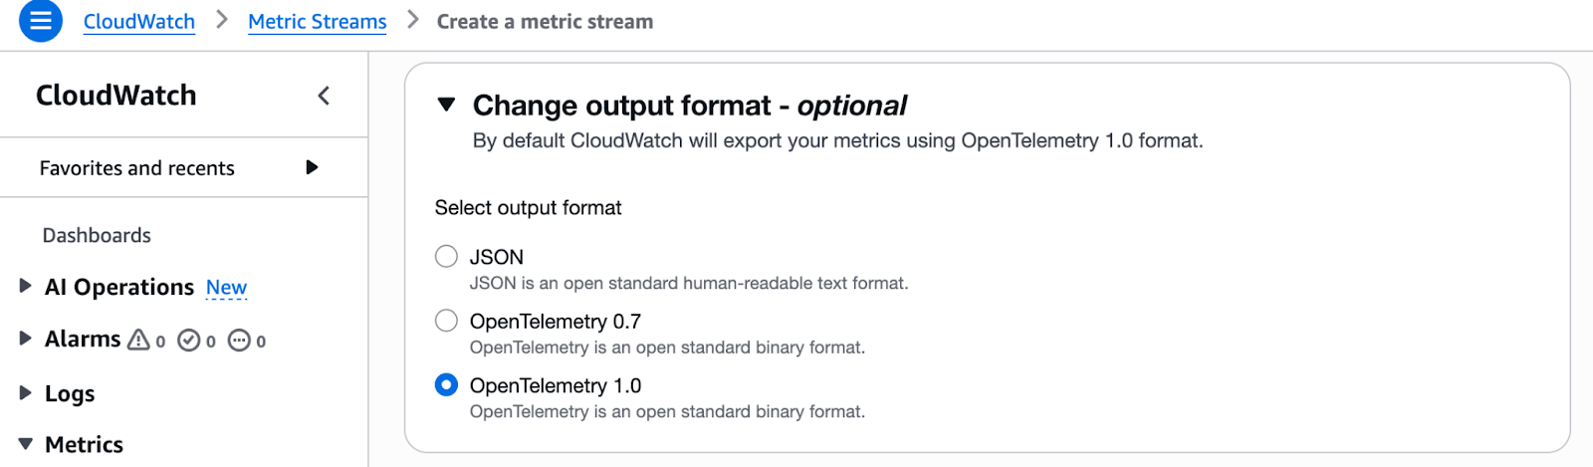Go to CloudWatch breadcrumb link
This screenshot has height=467, width=1593.
(x=139, y=22)
